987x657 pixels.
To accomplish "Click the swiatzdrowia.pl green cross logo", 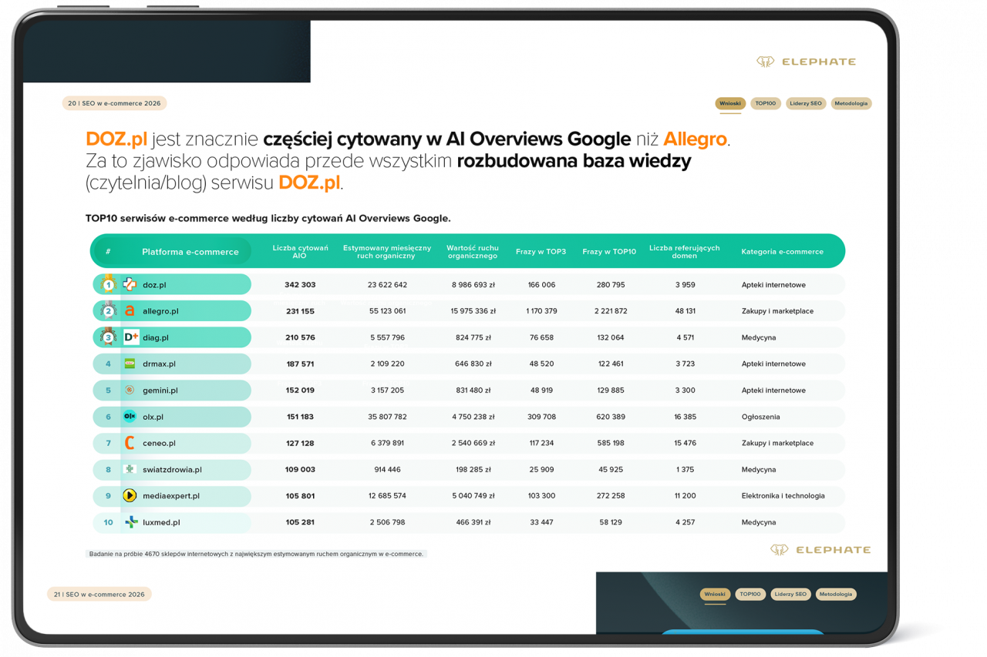I will click(130, 469).
